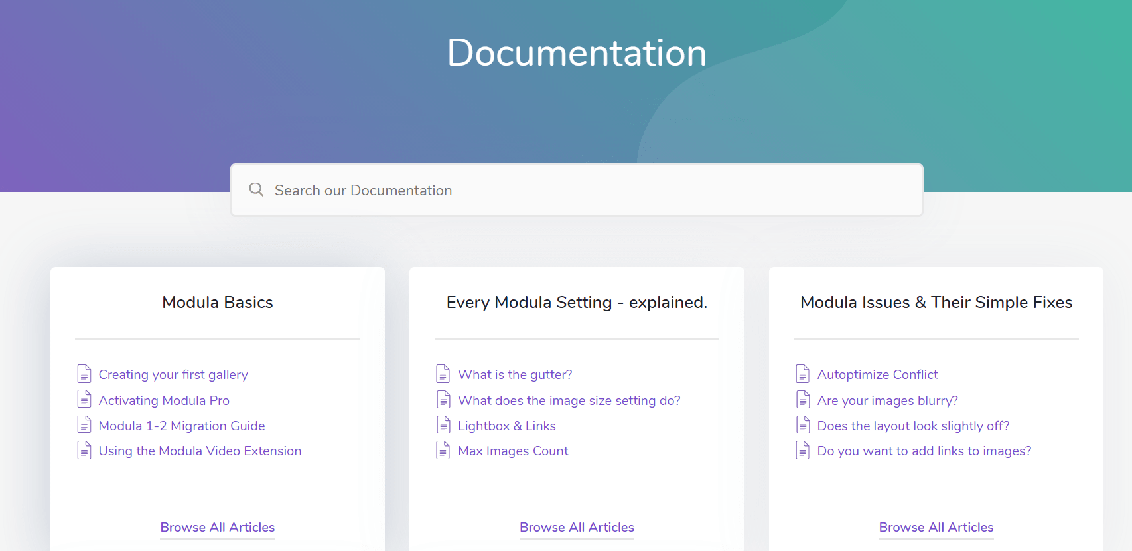Open Lightbox & Links article
Viewport: 1132px width, 551px height.
(x=507, y=426)
